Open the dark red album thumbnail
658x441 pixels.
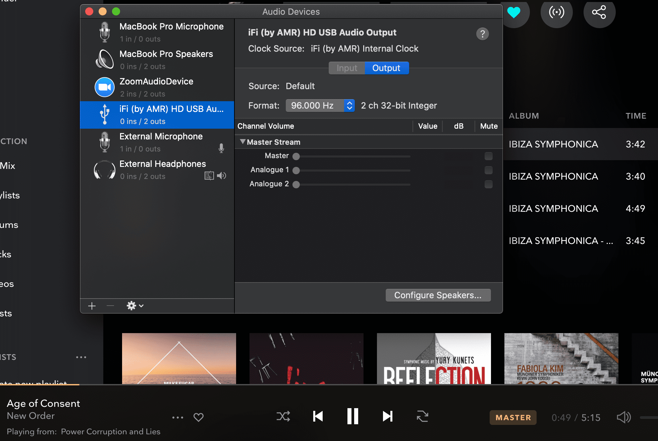click(307, 358)
